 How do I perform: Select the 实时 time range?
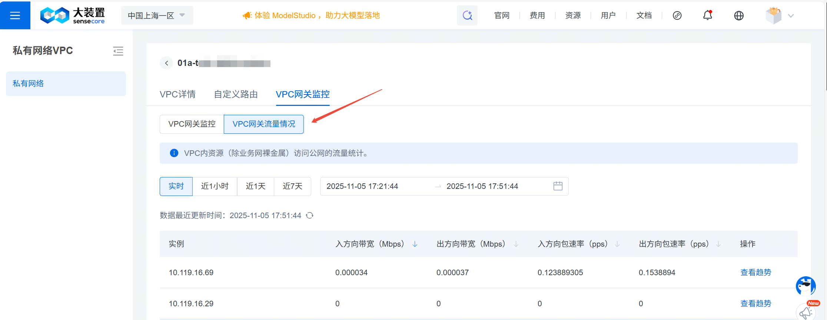(176, 186)
